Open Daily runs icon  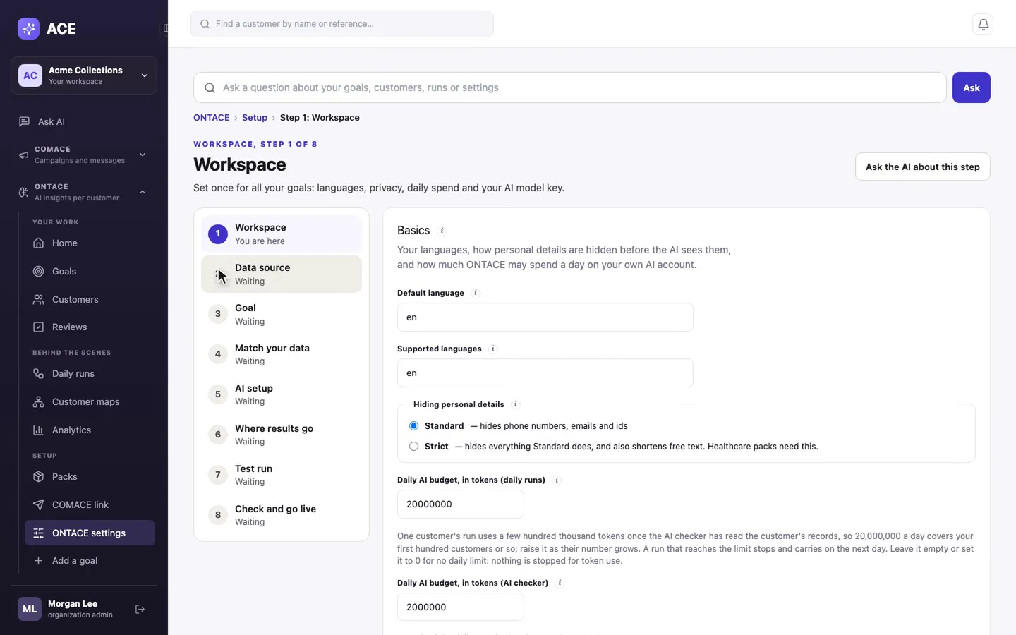point(39,373)
